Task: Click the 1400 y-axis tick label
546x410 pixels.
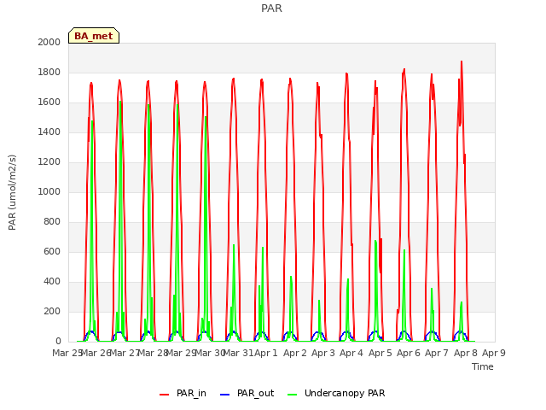Action: tap(49, 132)
